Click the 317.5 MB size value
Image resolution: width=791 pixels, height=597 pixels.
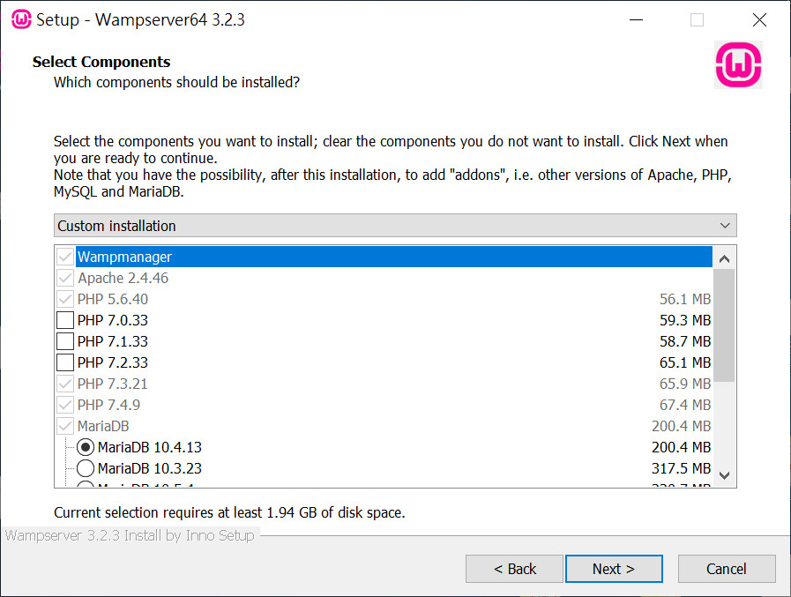pos(681,468)
